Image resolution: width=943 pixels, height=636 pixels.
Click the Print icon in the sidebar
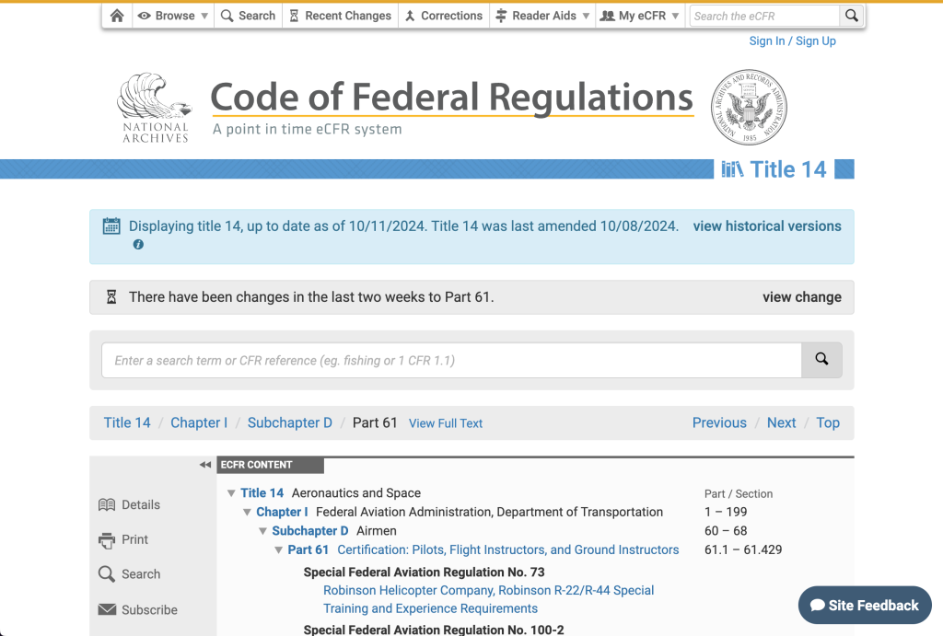click(x=107, y=540)
